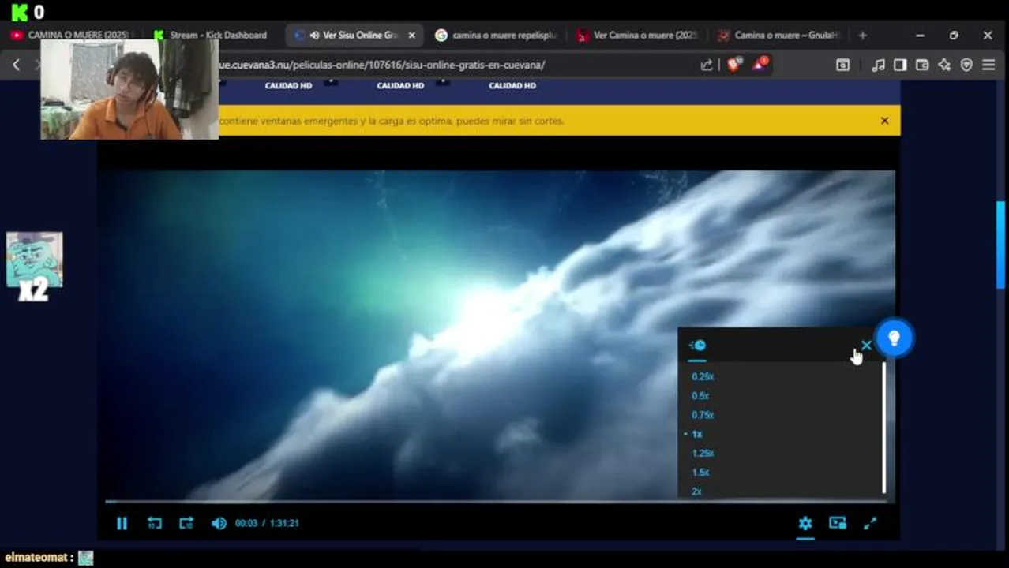Dismiss the yellow notice banner
The height and width of the screenshot is (568, 1009).
(884, 121)
